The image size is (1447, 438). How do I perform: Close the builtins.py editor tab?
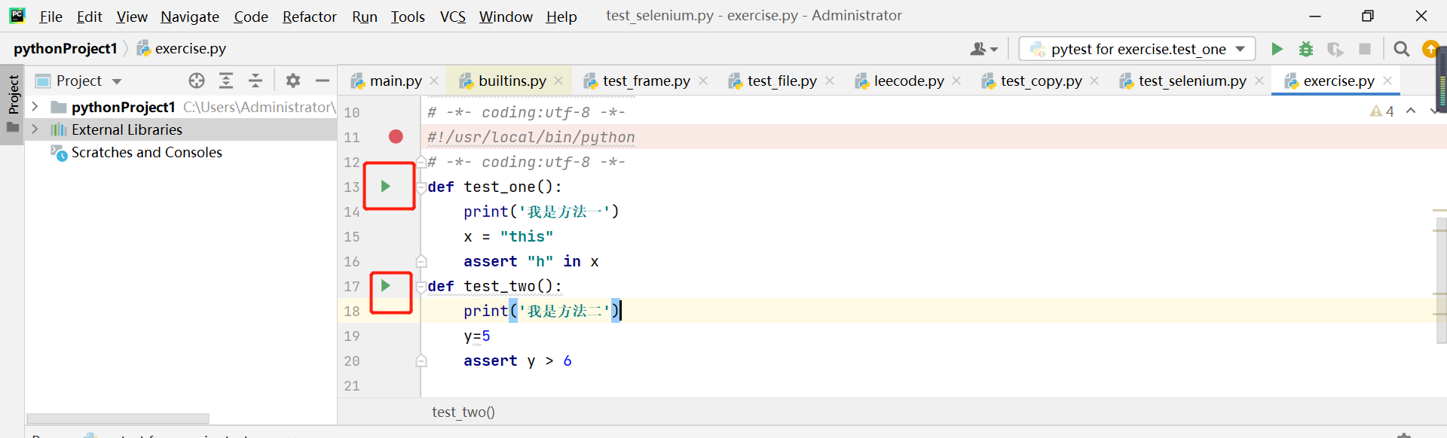pyautogui.click(x=558, y=81)
